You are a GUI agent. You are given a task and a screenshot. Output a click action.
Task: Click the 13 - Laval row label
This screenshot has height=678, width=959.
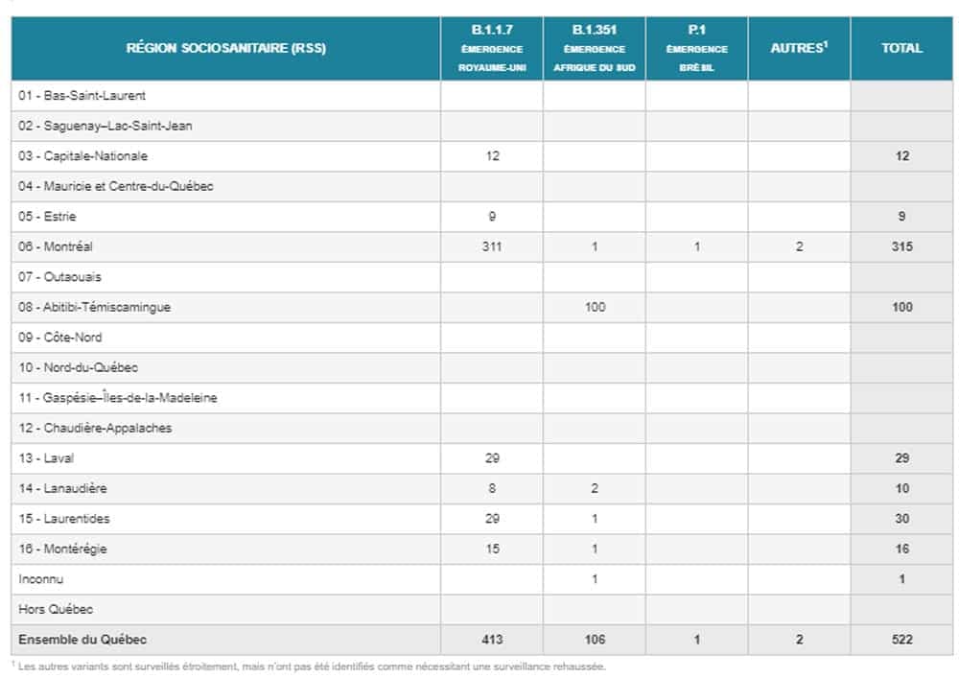tap(46, 458)
